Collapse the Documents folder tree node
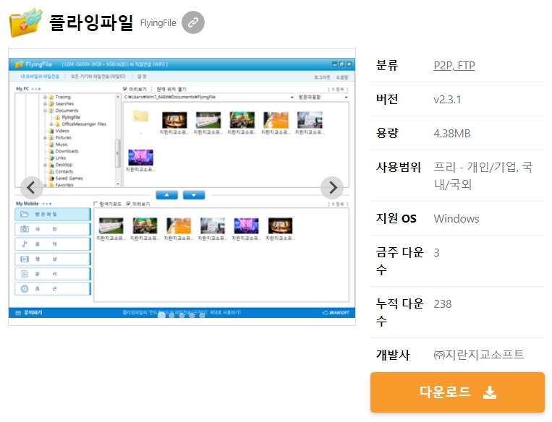 [45, 111]
